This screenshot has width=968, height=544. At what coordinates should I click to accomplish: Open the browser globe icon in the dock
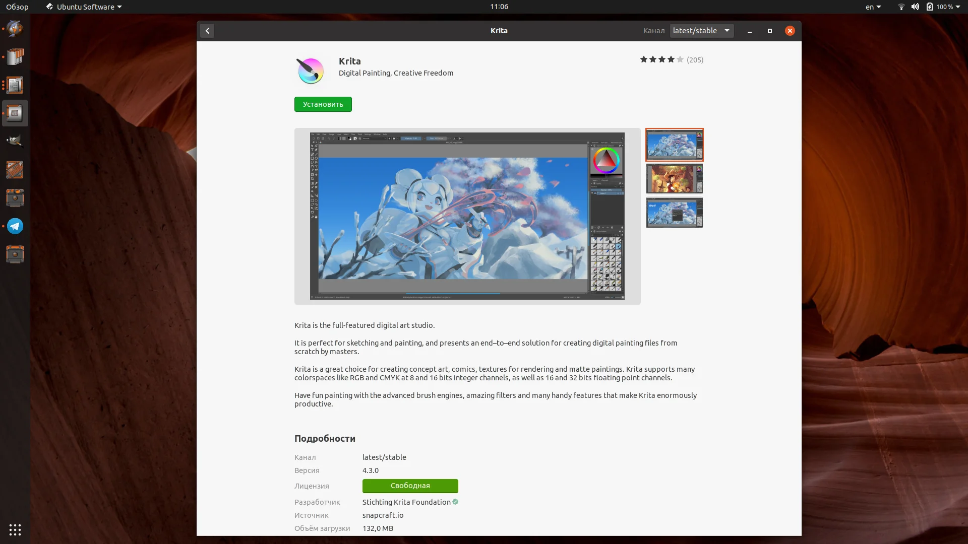tap(15, 28)
